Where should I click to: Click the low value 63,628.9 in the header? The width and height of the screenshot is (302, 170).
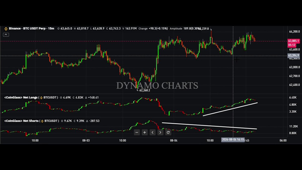[x=99, y=29]
